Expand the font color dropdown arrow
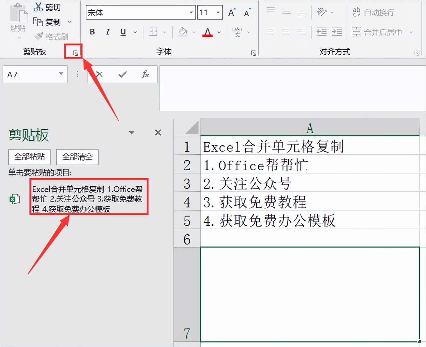 coord(219,32)
